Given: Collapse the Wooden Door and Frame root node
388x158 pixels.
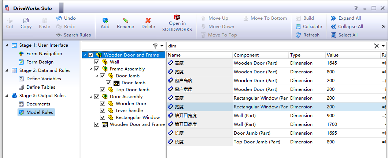Looking at the screenshot, I should pyautogui.click(x=85, y=55).
